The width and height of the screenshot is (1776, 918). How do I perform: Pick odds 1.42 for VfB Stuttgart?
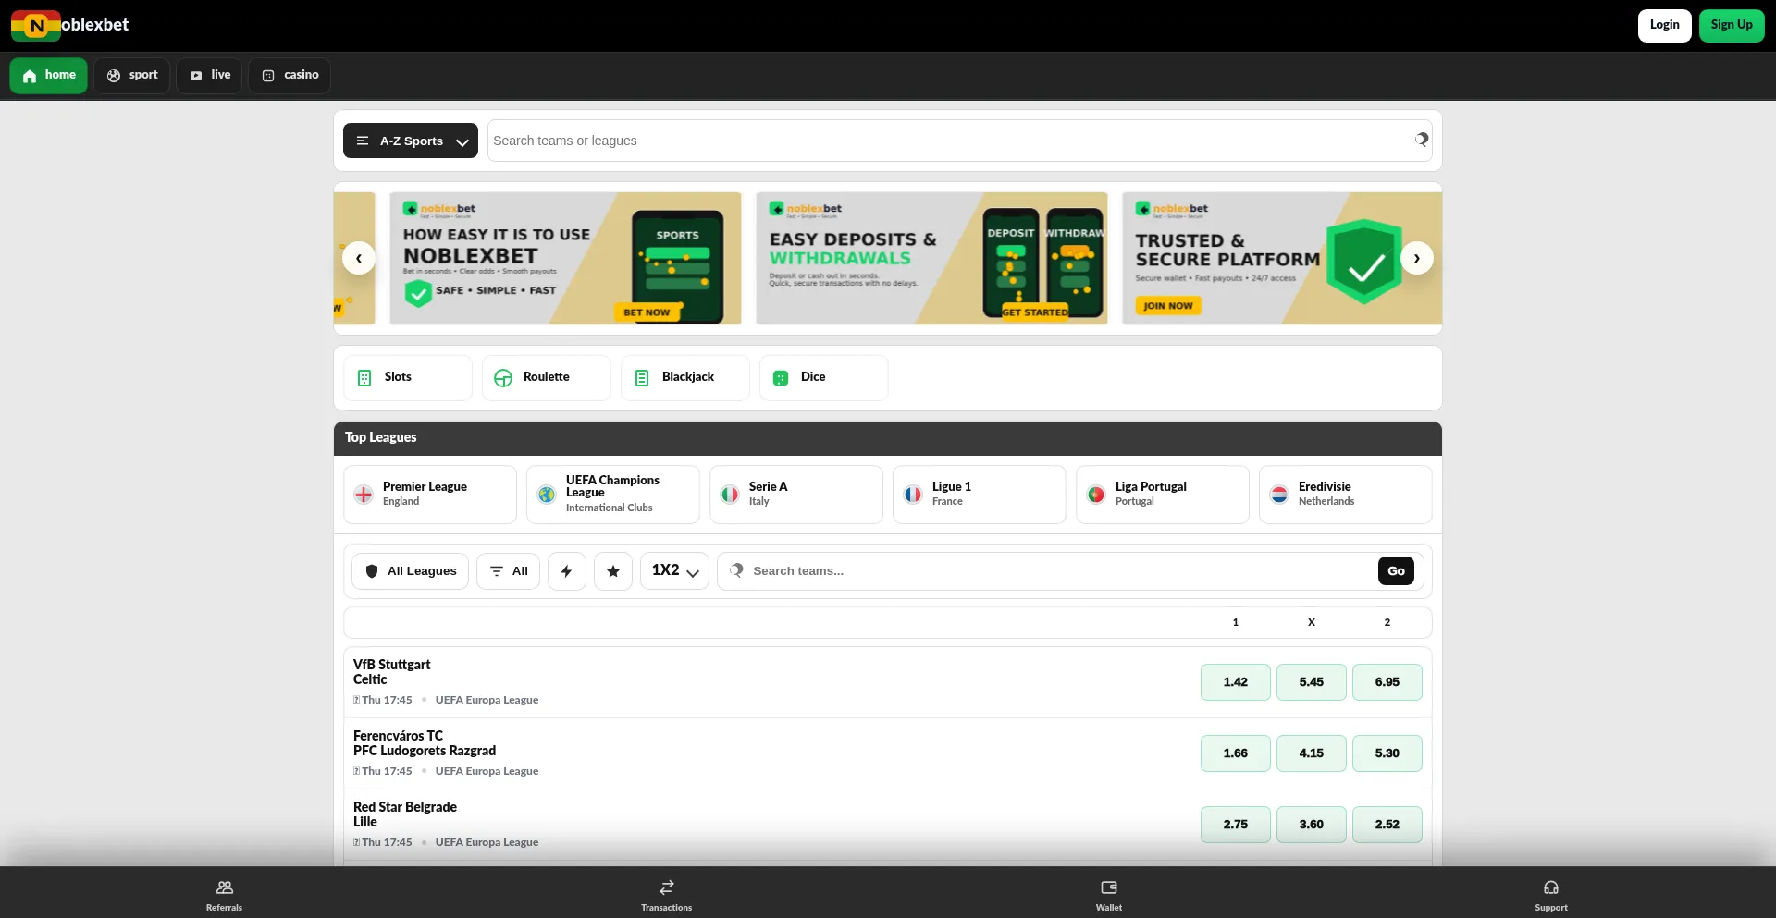(x=1236, y=682)
